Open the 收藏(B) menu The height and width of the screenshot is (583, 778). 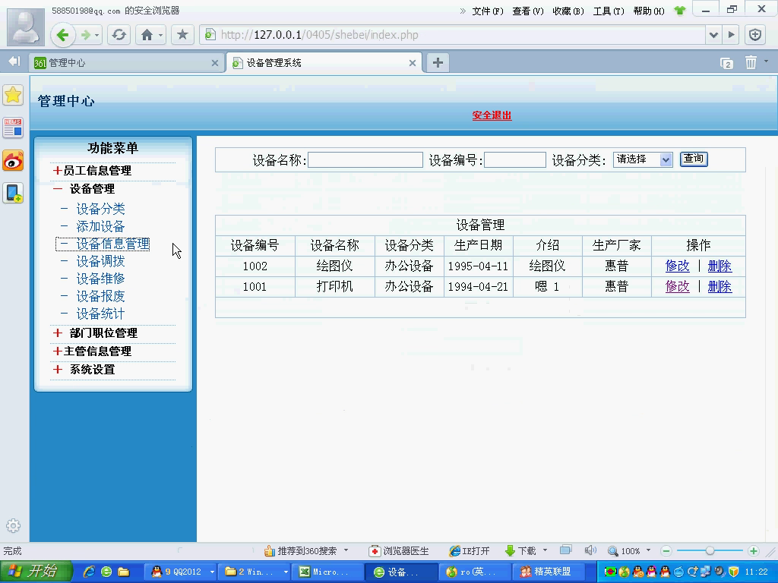(568, 11)
